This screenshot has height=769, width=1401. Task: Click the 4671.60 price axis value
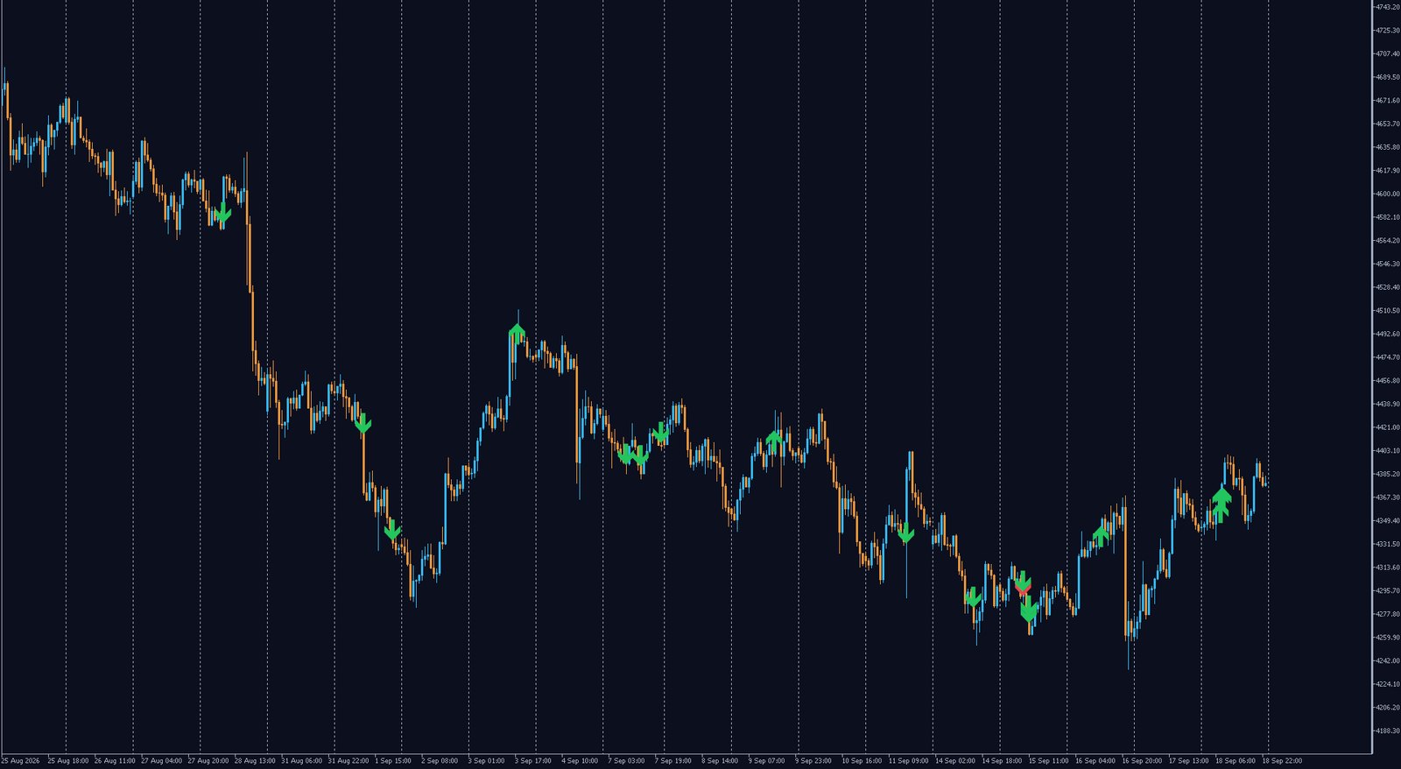pyautogui.click(x=1388, y=101)
